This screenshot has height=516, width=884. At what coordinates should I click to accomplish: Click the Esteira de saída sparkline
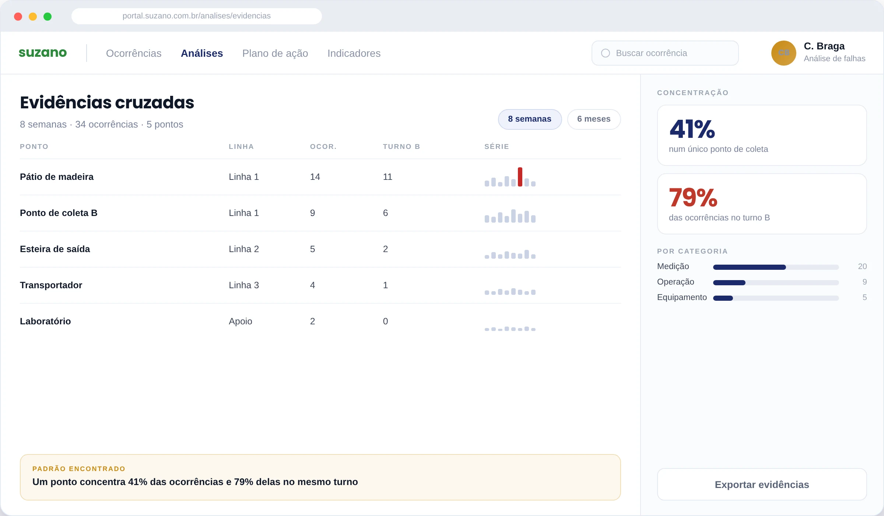510,254
